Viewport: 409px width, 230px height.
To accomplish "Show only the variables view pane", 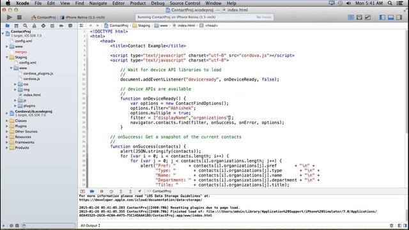I will pyautogui.click(x=399, y=226).
